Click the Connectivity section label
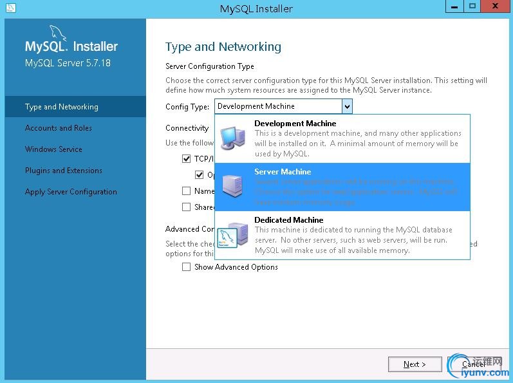Image resolution: width=513 pixels, height=383 pixels. (x=187, y=128)
